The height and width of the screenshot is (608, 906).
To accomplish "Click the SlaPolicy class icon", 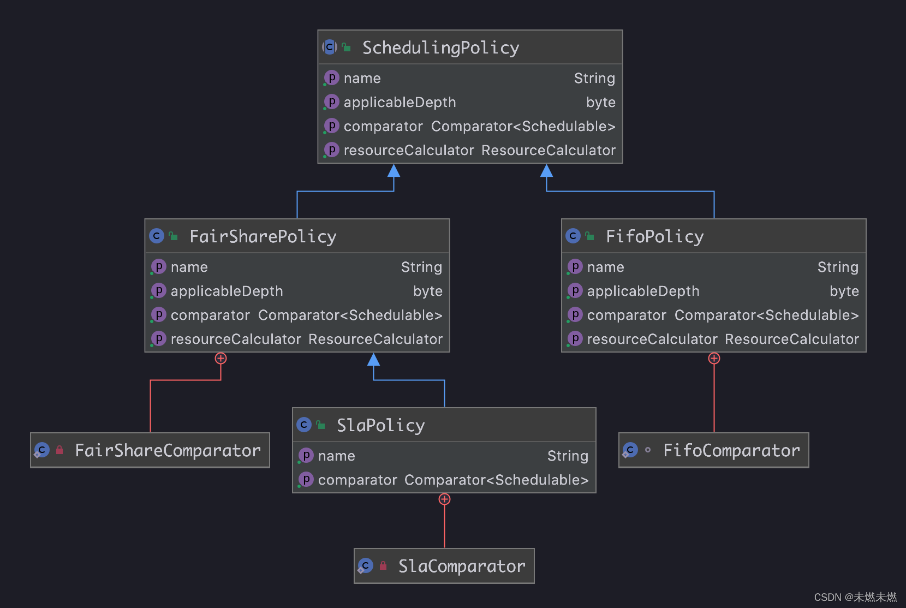I will 304,425.
